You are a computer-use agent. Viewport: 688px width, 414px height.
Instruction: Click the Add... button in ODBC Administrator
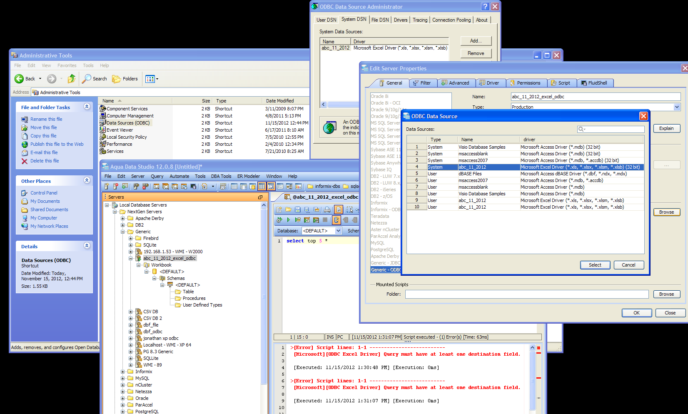(476, 41)
